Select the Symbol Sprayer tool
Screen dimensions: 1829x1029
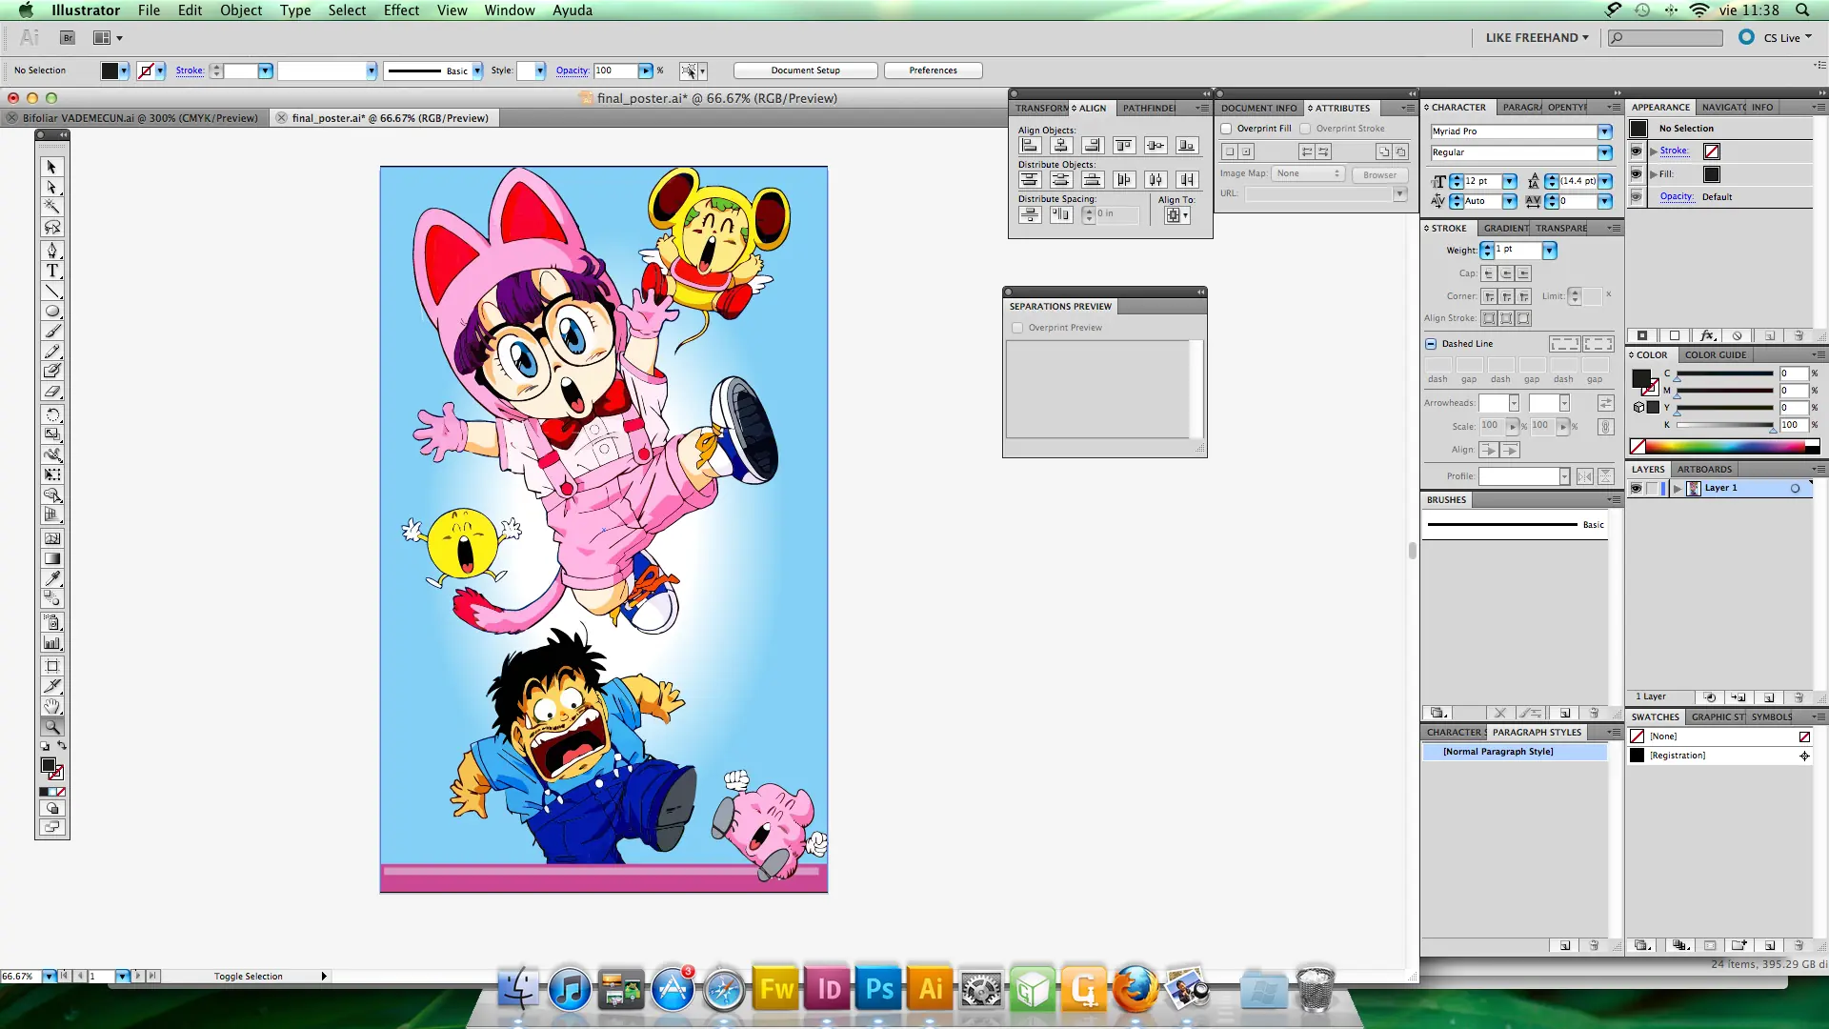pyautogui.click(x=51, y=622)
